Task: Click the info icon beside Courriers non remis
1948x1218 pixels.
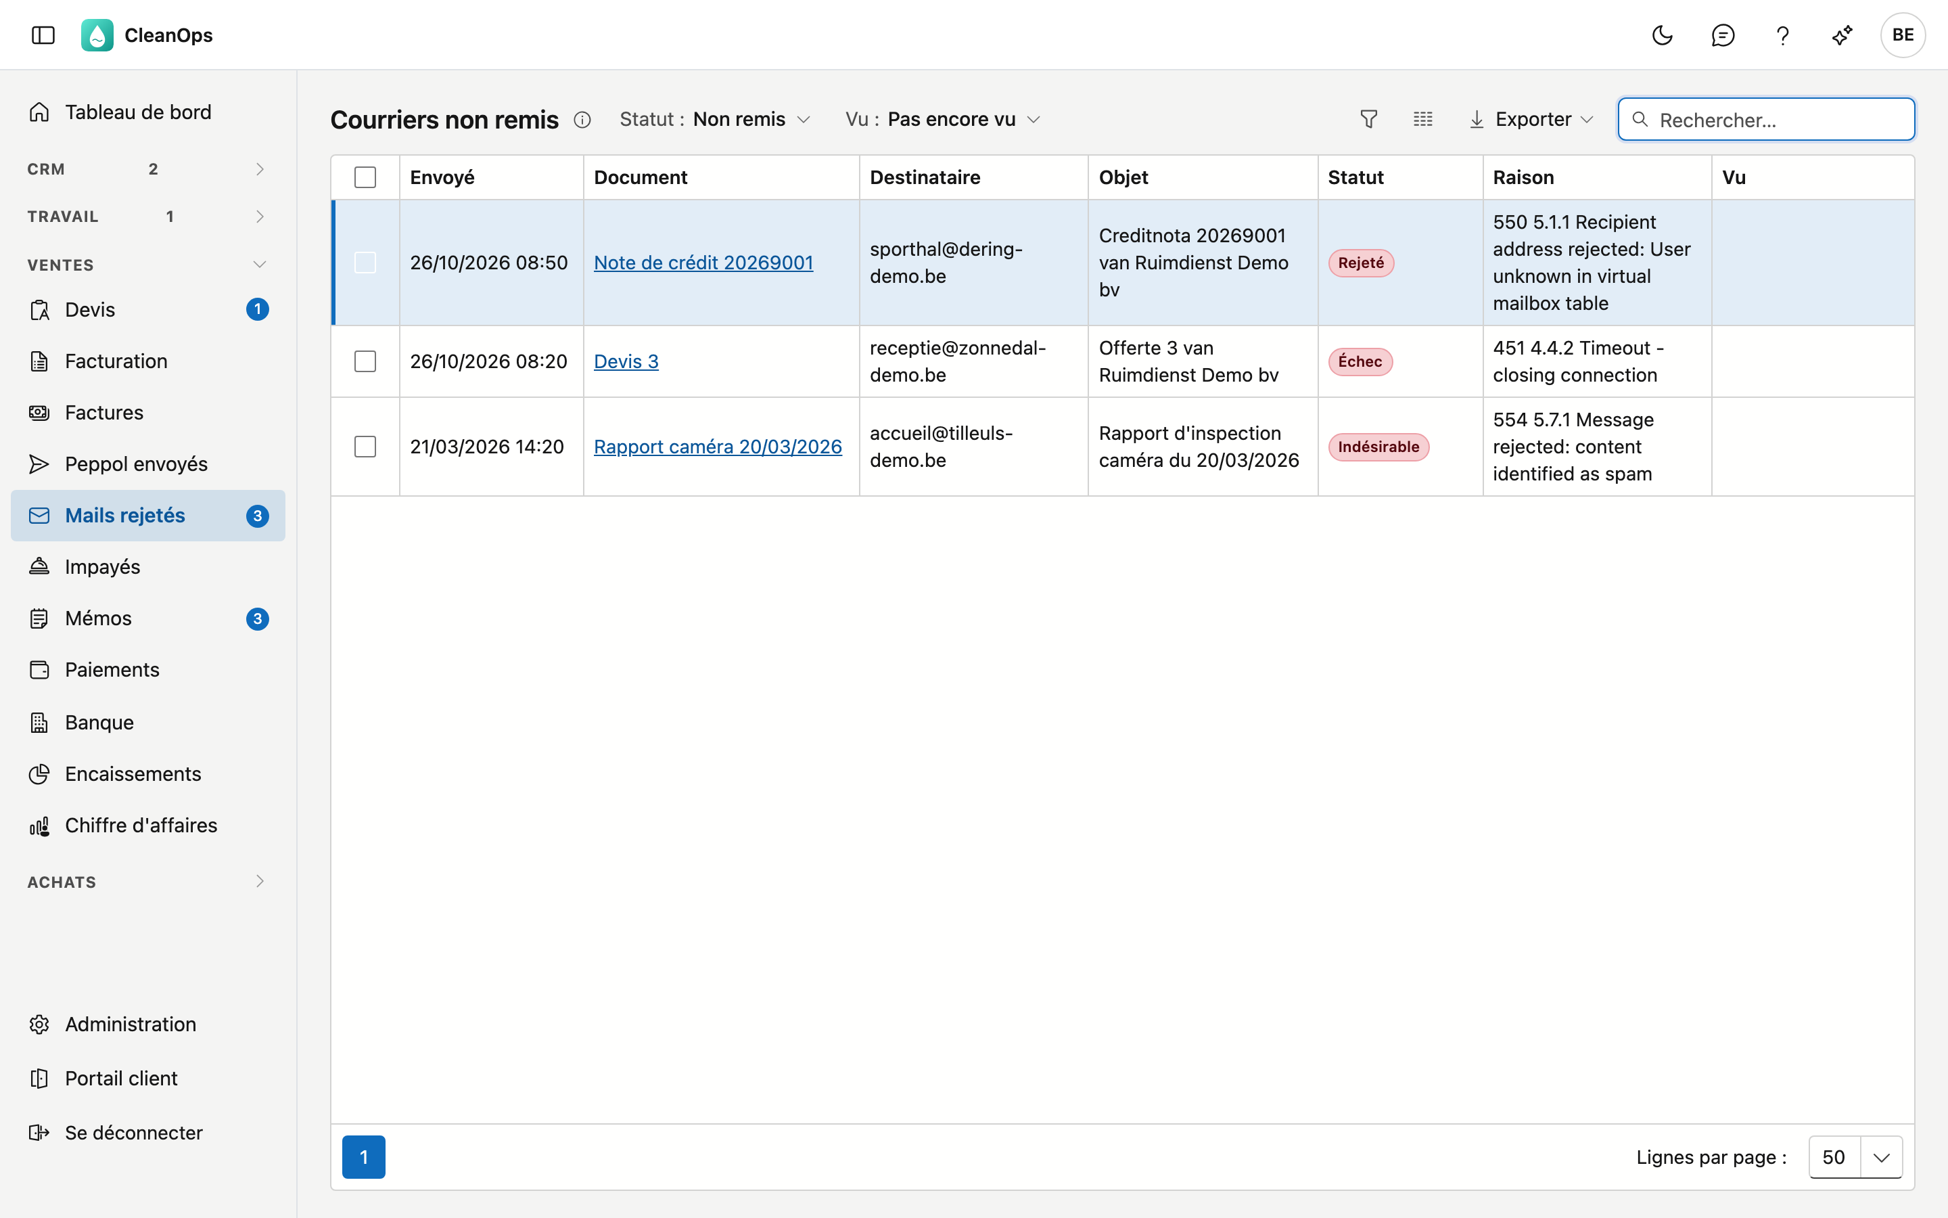Action: [x=582, y=120]
